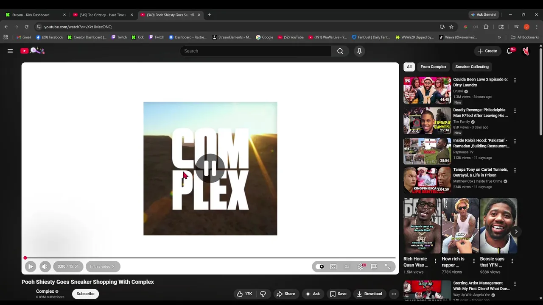
Task: Mute the video volume icon
Action: [45, 266]
